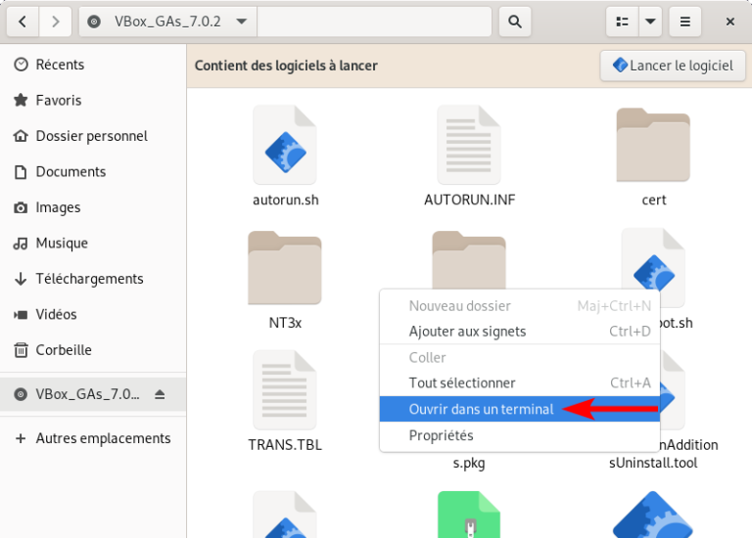Open view options dropdown arrow
This screenshot has height=538, width=752.
pyautogui.click(x=650, y=22)
